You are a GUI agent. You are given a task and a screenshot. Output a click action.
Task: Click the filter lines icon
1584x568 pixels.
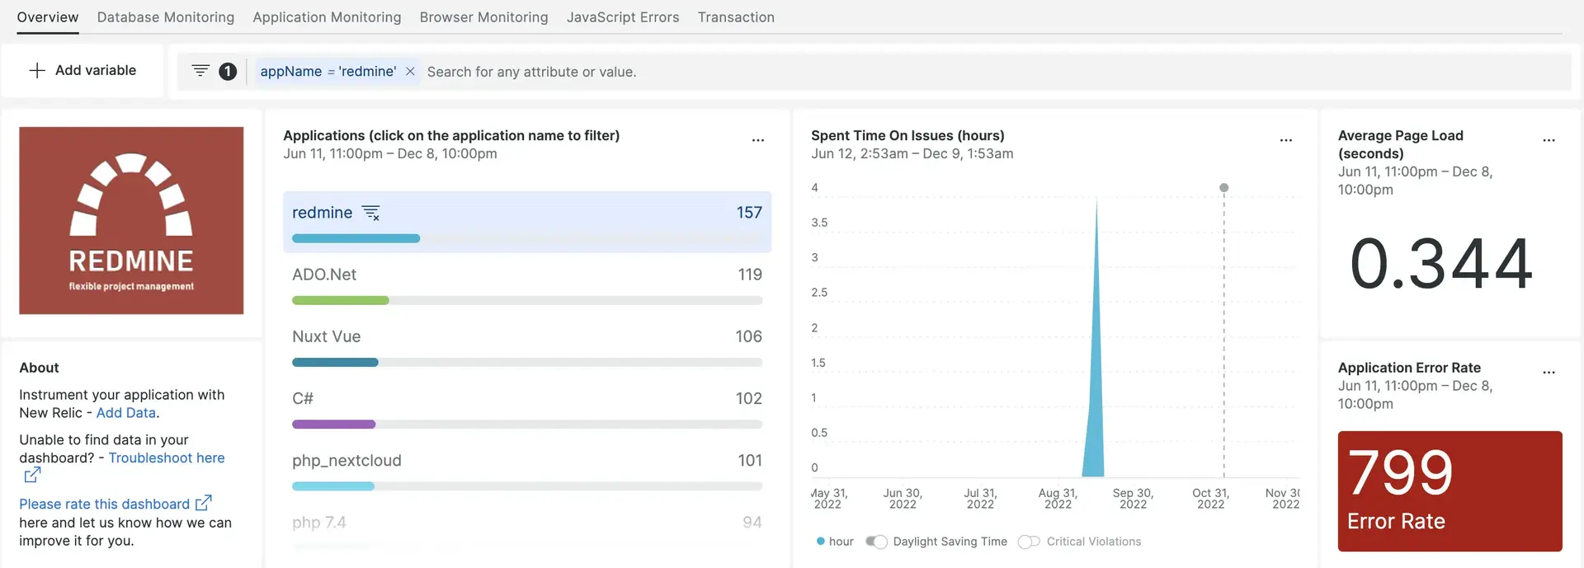click(x=200, y=71)
